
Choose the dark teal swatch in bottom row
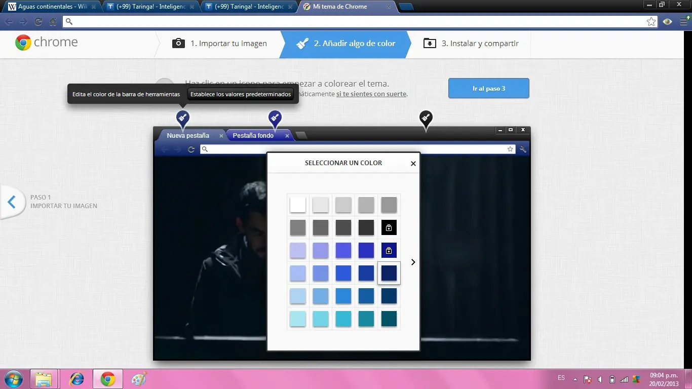[389, 319]
